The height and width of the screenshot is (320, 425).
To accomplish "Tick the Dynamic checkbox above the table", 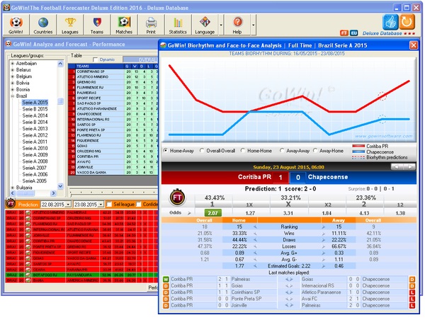I will coord(95,59).
